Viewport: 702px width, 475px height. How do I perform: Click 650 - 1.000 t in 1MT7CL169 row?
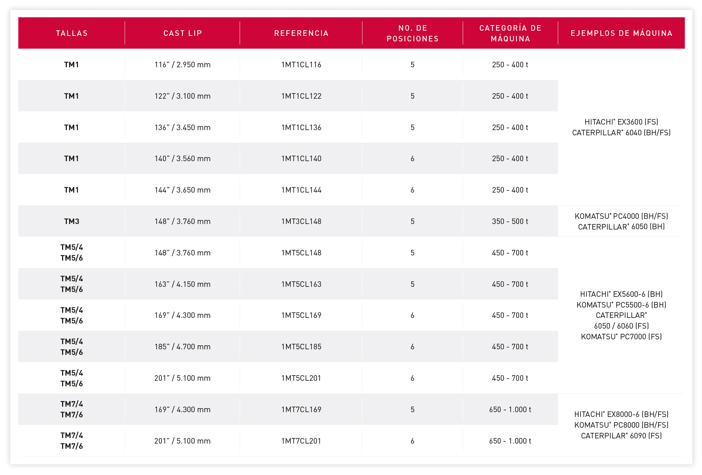point(510,410)
